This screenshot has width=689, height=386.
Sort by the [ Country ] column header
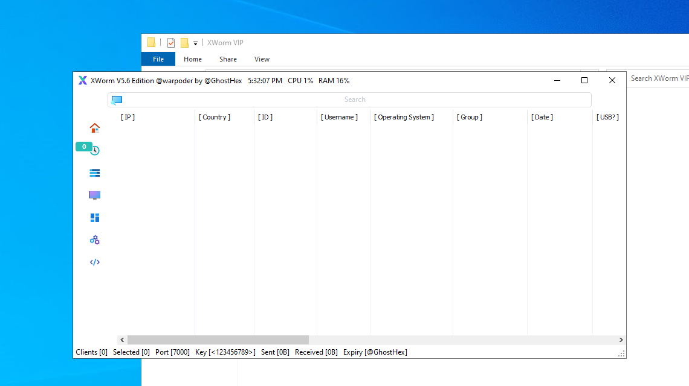(x=215, y=117)
